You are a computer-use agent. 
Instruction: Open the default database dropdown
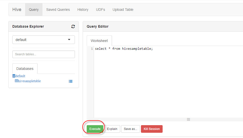[x=43, y=40]
